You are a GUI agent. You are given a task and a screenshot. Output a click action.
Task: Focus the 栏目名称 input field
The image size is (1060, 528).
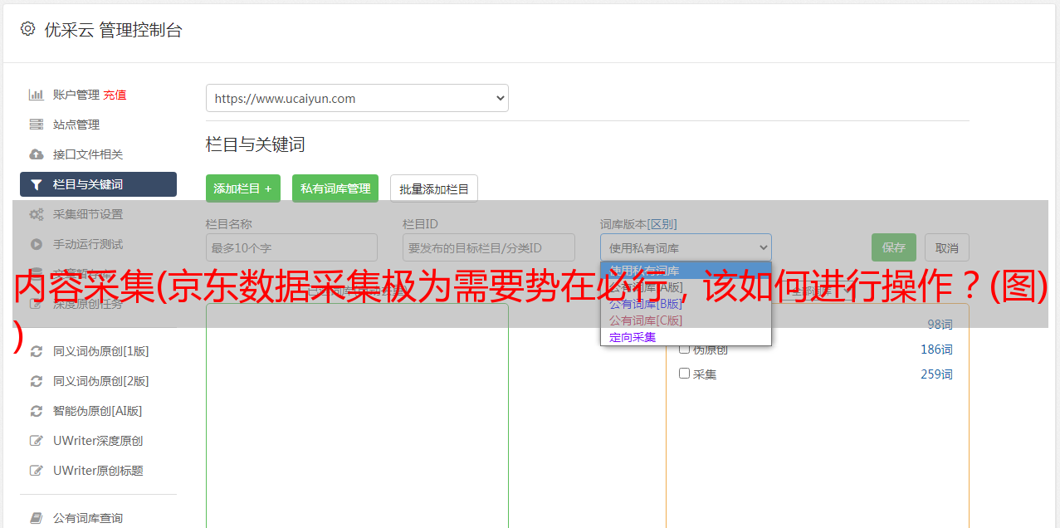tap(291, 247)
